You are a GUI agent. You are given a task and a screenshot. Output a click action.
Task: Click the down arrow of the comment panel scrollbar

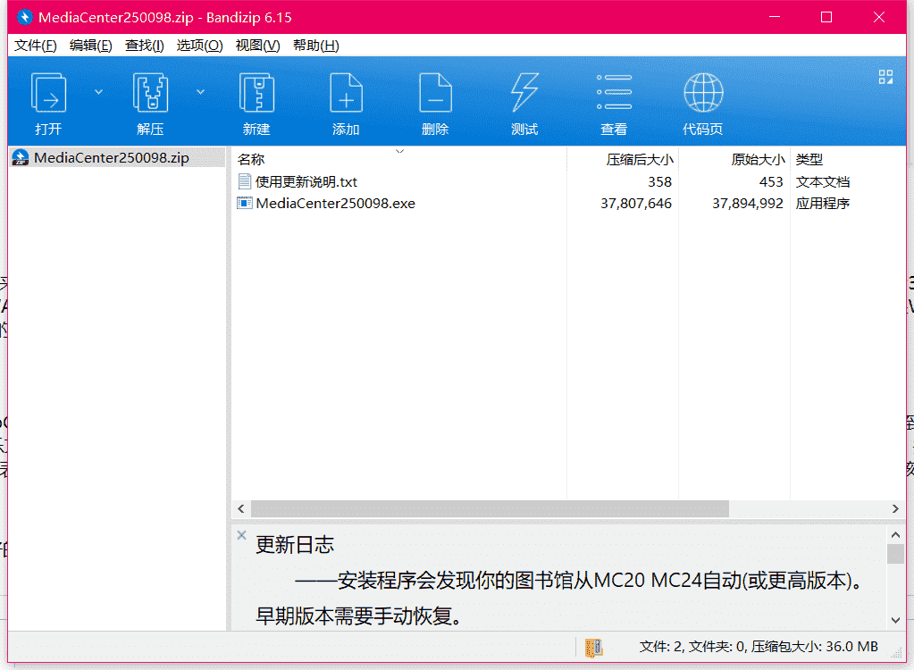pyautogui.click(x=895, y=621)
